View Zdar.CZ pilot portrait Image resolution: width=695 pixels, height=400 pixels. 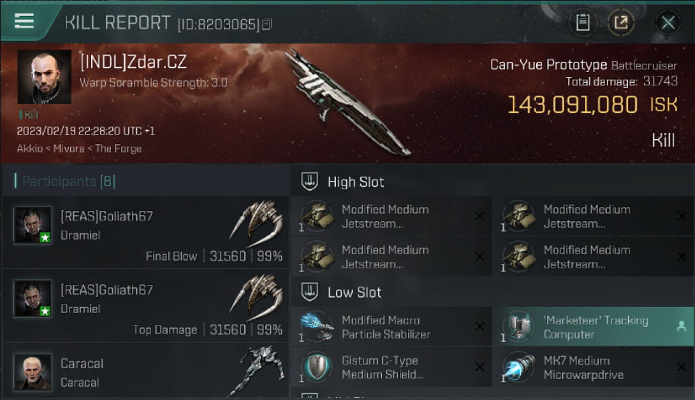pyautogui.click(x=44, y=77)
